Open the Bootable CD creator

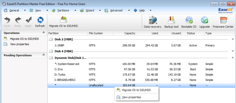pyautogui.click(x=189, y=22)
